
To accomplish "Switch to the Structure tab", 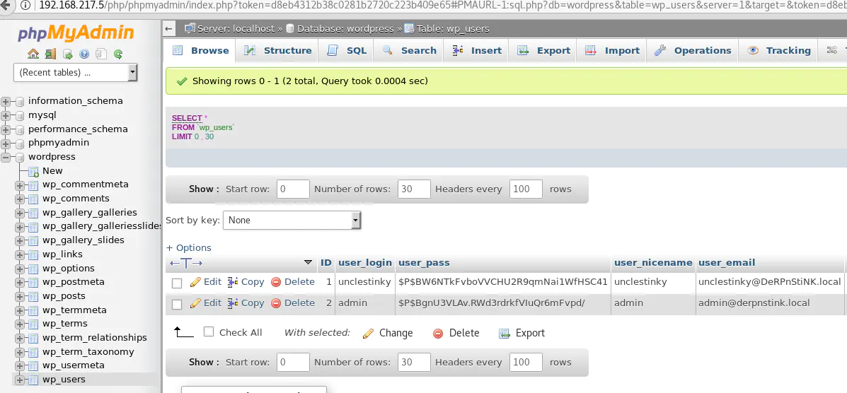I will click(277, 50).
